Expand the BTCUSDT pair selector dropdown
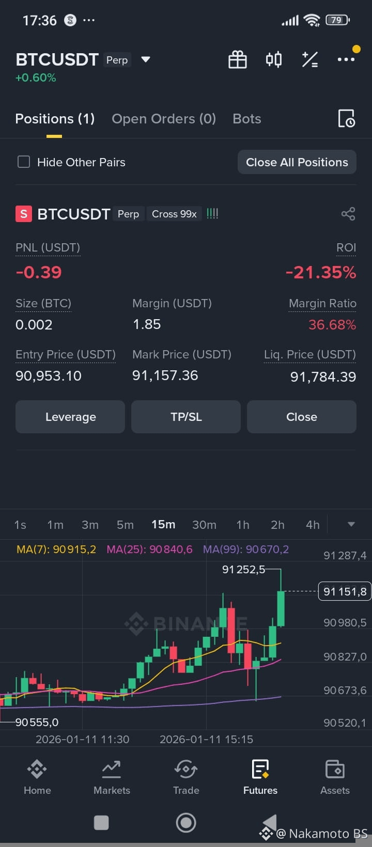Viewport: 372px width, 847px height. click(x=146, y=59)
